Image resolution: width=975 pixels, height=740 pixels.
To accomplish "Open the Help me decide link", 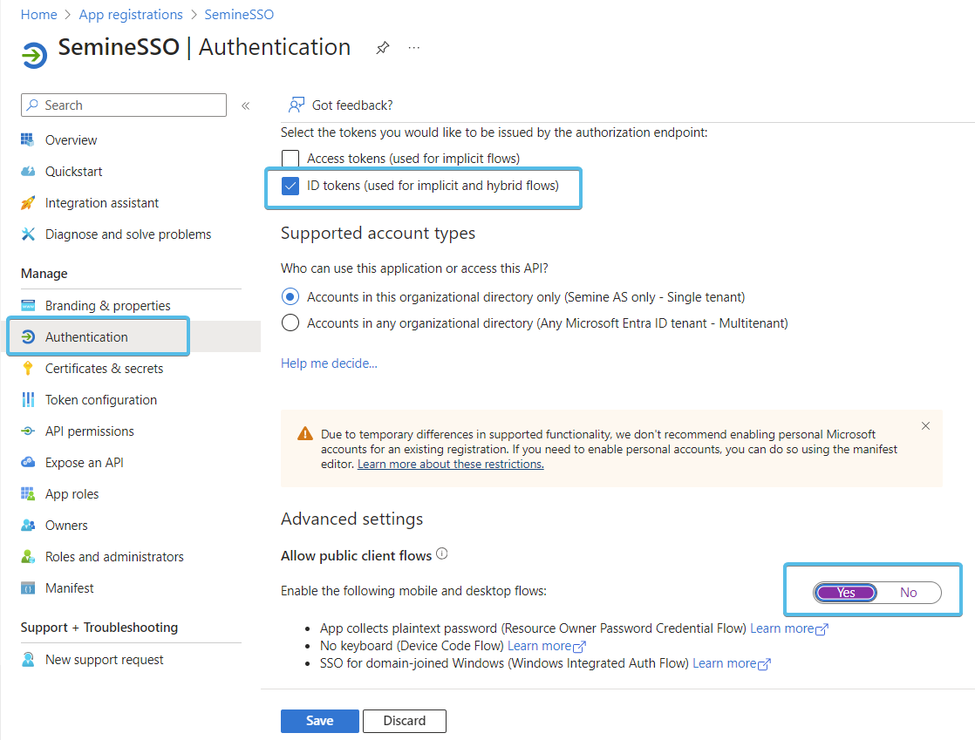I will tap(329, 363).
